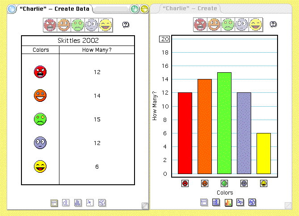299x216 pixels.
Task: Click the Colors column header in table
Action: 41,50
